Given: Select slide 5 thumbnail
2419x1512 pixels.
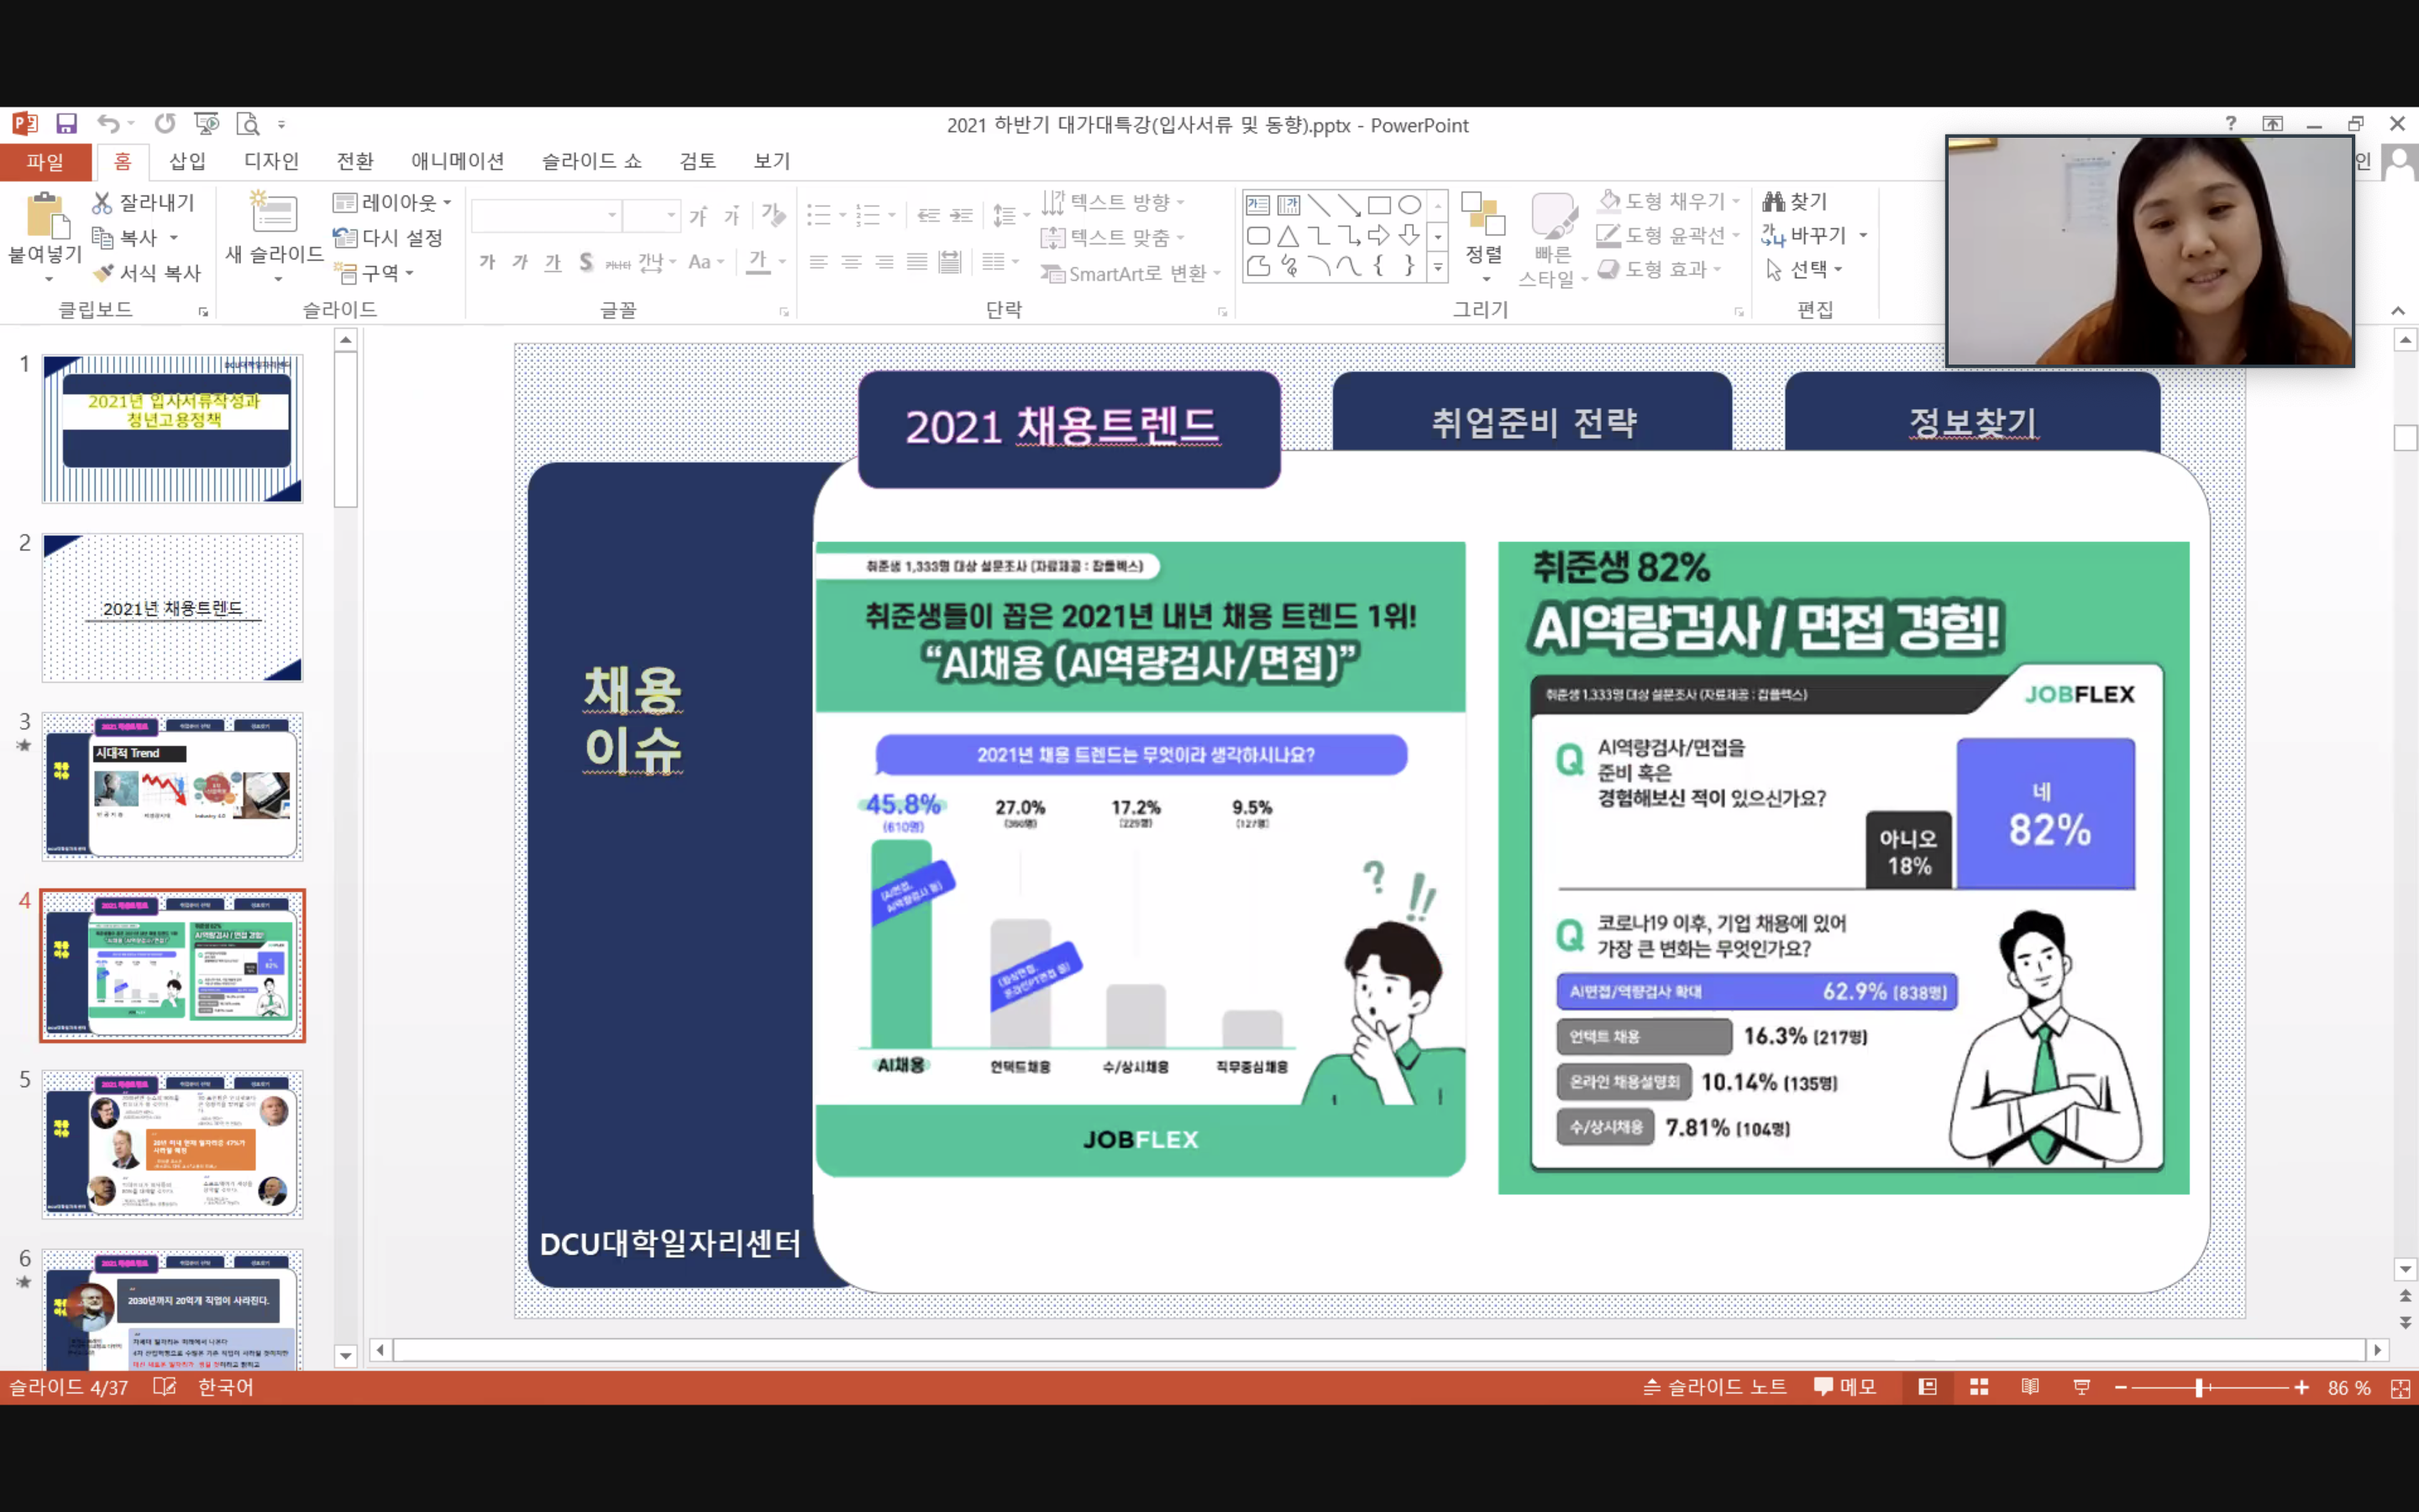Looking at the screenshot, I should (x=172, y=1144).
